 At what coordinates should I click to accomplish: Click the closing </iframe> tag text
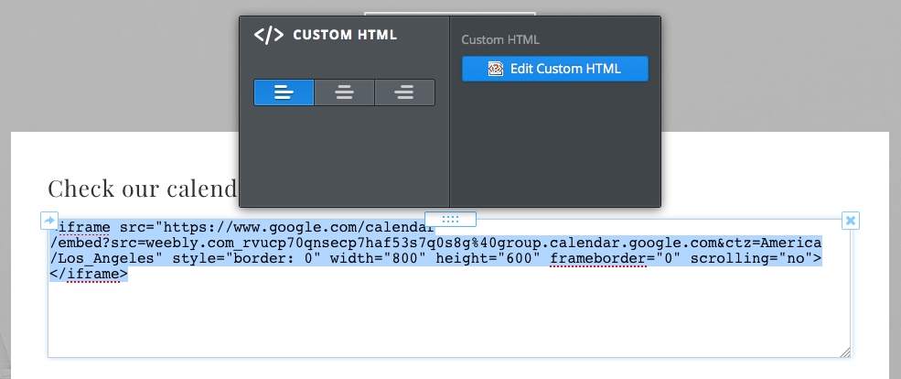[x=89, y=275]
